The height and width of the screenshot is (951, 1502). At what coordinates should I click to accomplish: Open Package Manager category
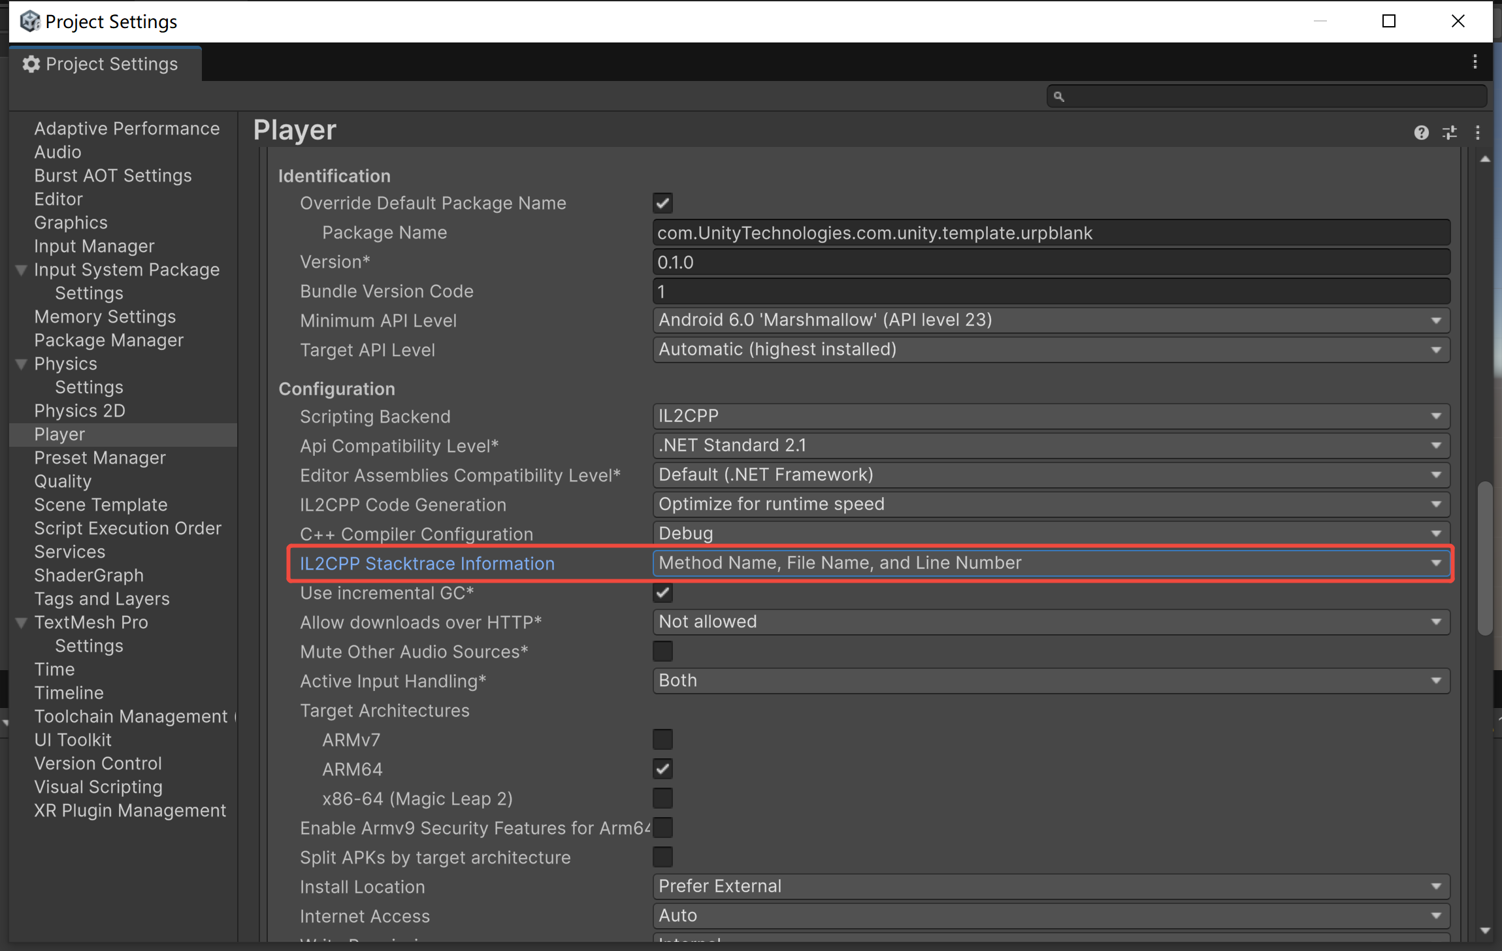click(108, 340)
